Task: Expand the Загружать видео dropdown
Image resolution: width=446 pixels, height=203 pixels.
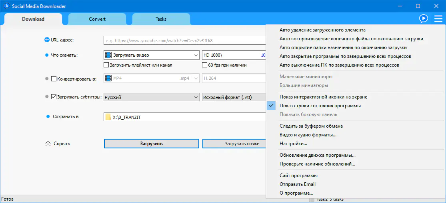Action: tap(196, 55)
